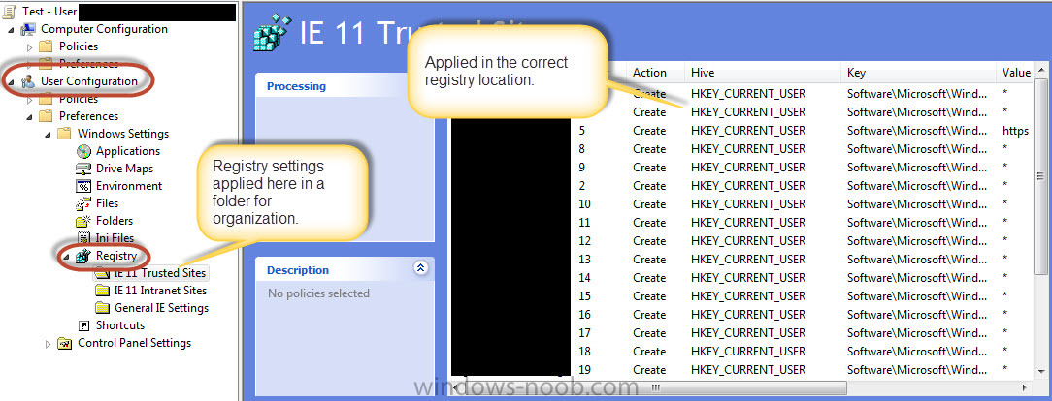The width and height of the screenshot is (1052, 401).
Task: Select General IE Settings in tree
Action: click(x=162, y=308)
